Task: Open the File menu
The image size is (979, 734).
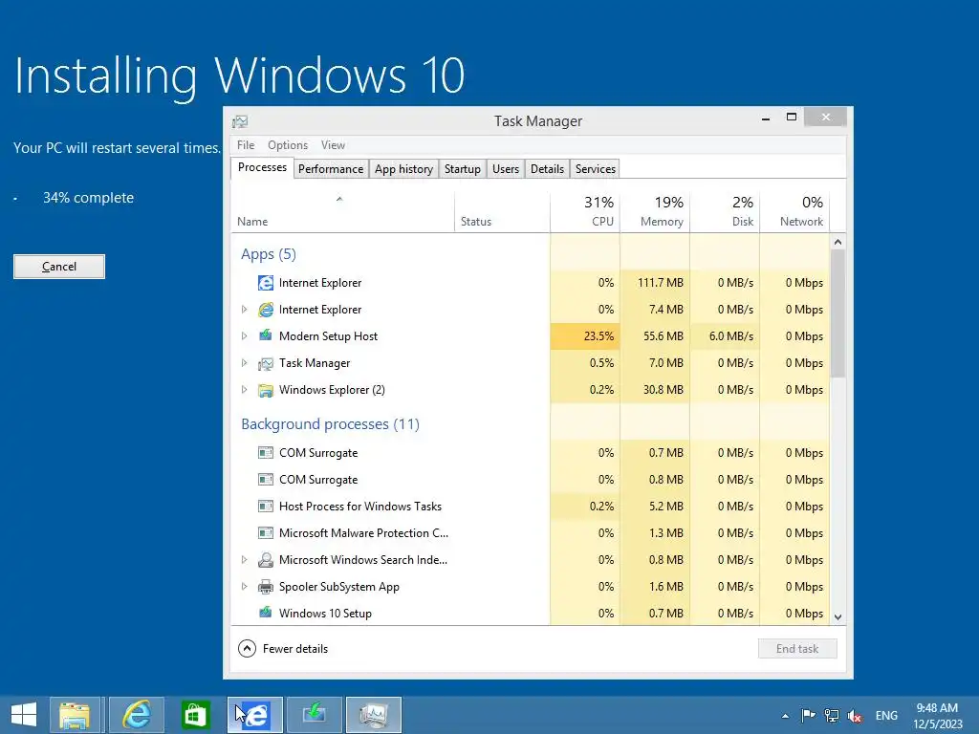Action: pos(246,145)
